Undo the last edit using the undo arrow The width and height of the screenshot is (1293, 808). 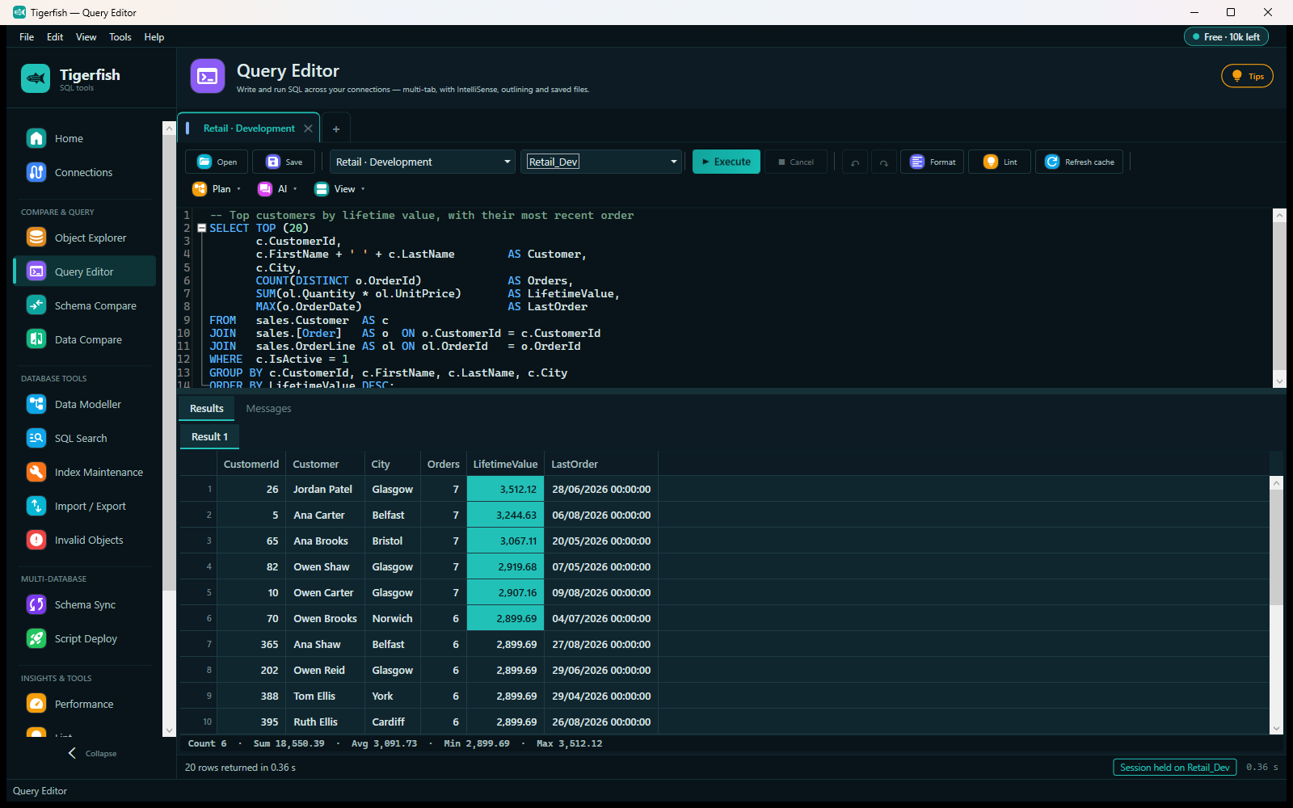pos(855,162)
